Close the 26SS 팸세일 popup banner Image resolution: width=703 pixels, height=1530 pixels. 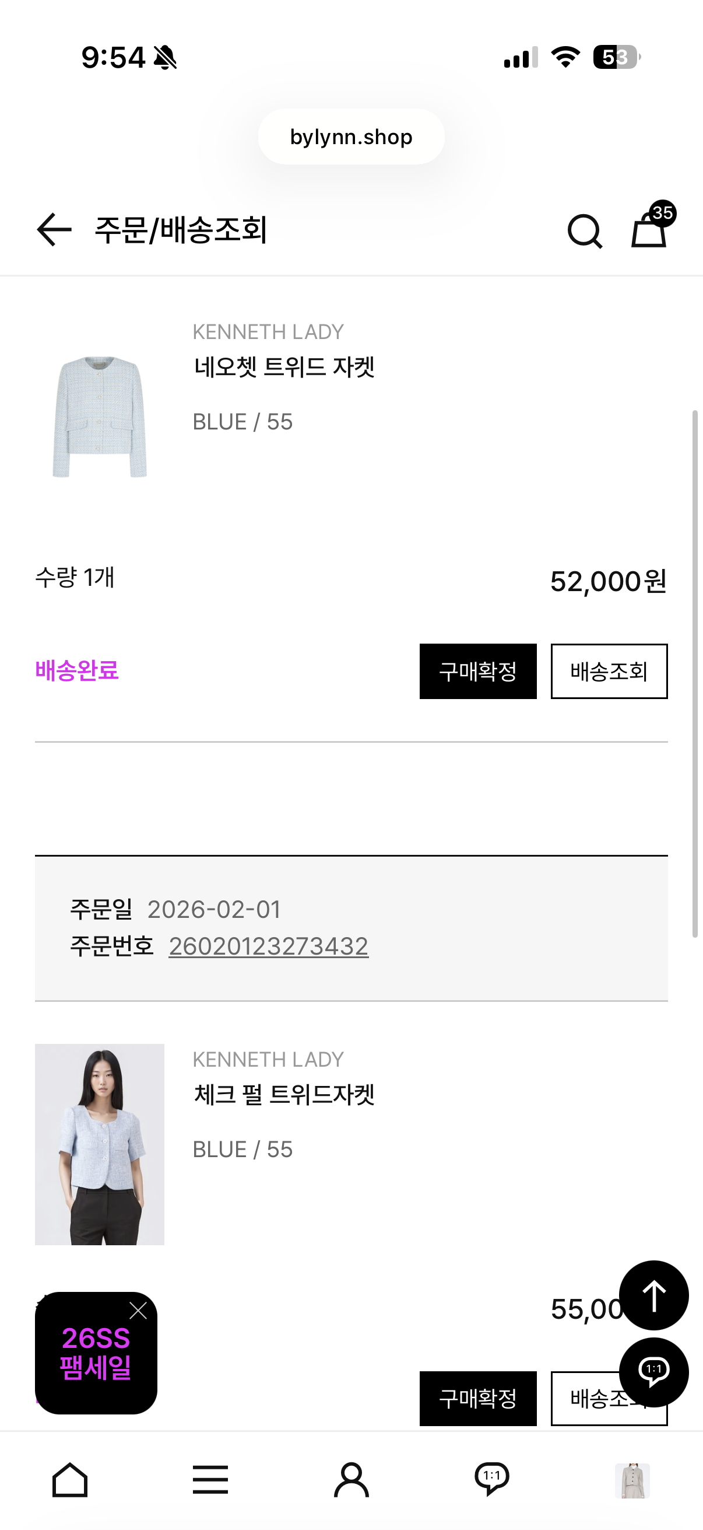[x=138, y=1311]
